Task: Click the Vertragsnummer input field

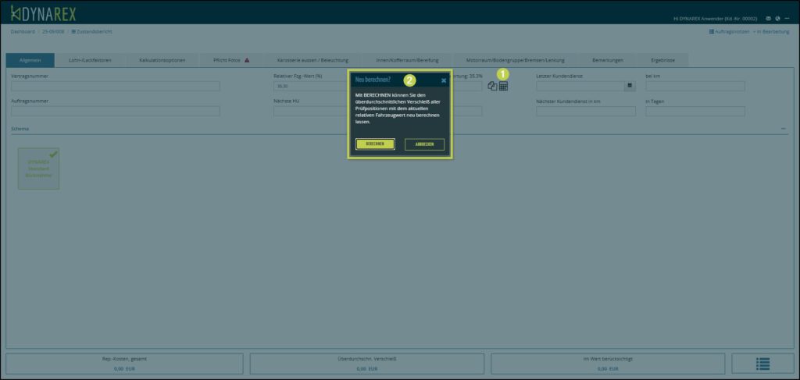Action: [x=116, y=87]
